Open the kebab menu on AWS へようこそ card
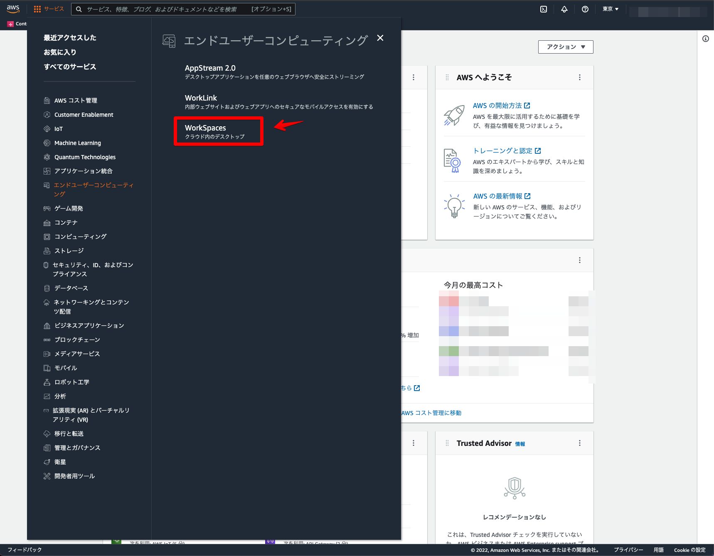Image resolution: width=714 pixels, height=556 pixels. (x=579, y=77)
